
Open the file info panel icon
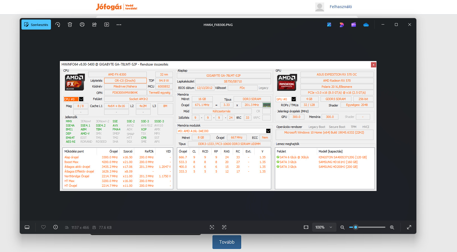pos(55,227)
